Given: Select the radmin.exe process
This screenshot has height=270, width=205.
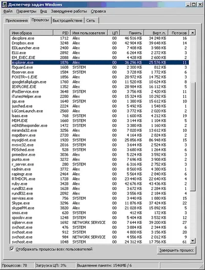Looking at the screenshot, I should coord(99,169).
